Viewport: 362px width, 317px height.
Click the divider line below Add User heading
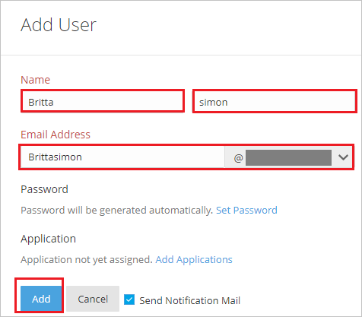181,55
